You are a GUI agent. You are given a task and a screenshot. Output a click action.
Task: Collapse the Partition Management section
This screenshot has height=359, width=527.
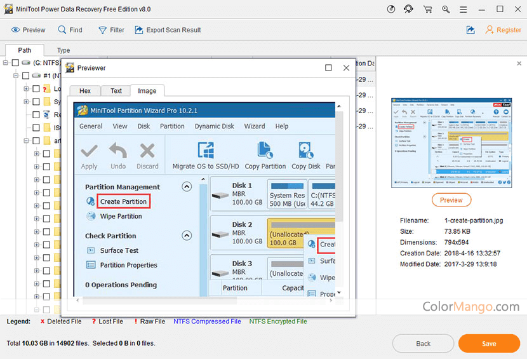(x=187, y=186)
